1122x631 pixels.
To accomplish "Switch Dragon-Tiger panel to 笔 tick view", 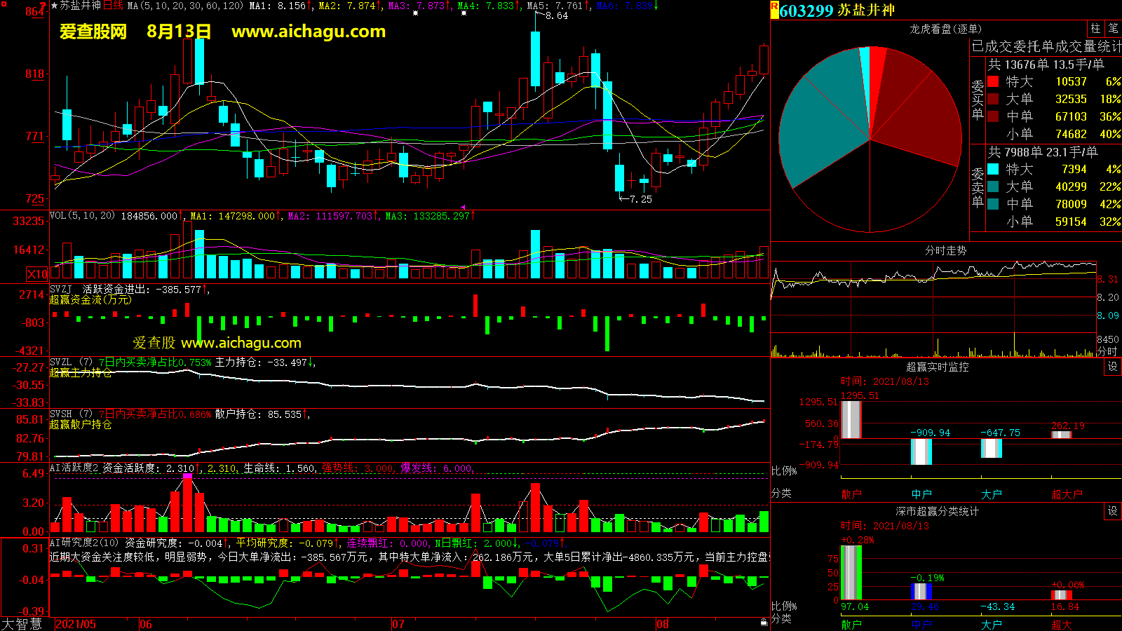I will pos(1113,29).
